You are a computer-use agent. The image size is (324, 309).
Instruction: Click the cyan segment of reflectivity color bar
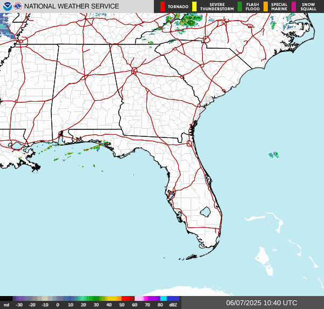coord(164,298)
